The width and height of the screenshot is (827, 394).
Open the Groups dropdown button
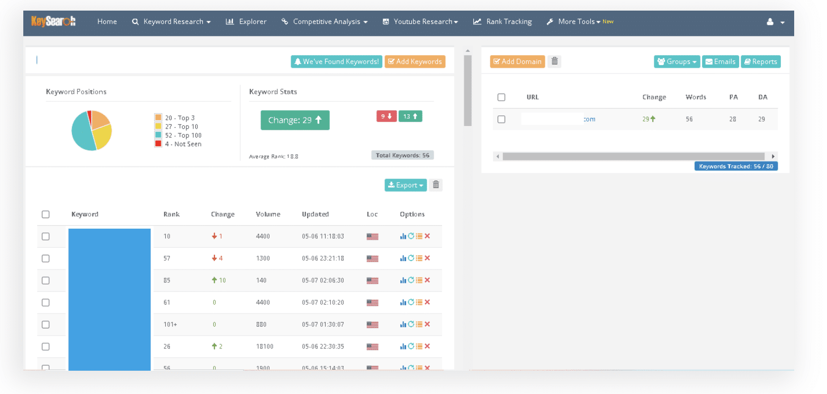coord(677,61)
